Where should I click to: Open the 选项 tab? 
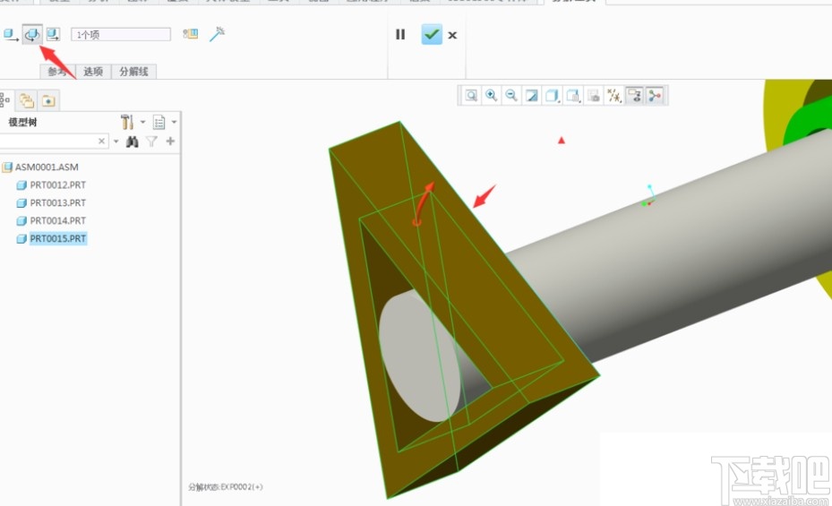(93, 72)
